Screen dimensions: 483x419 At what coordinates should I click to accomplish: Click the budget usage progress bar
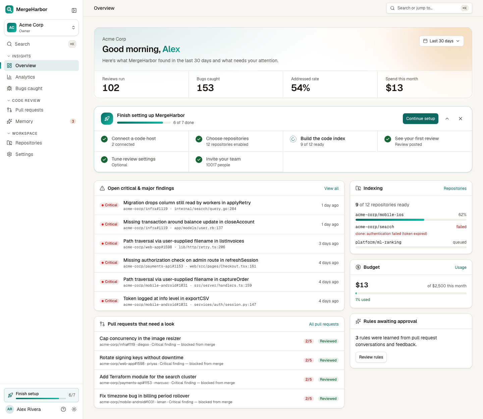pyautogui.click(x=411, y=293)
